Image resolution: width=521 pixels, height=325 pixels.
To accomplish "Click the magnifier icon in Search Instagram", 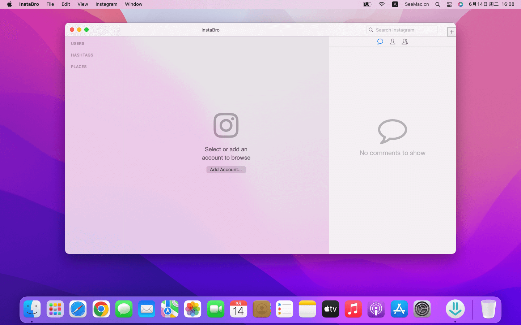I will 371,30.
